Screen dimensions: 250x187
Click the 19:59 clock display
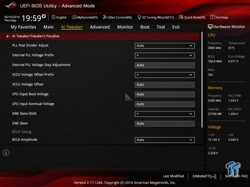pyautogui.click(x=31, y=18)
